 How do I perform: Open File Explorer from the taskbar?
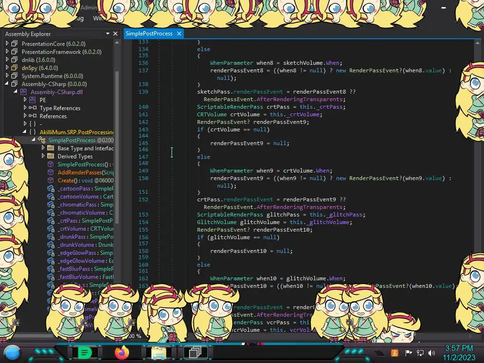click(159, 353)
